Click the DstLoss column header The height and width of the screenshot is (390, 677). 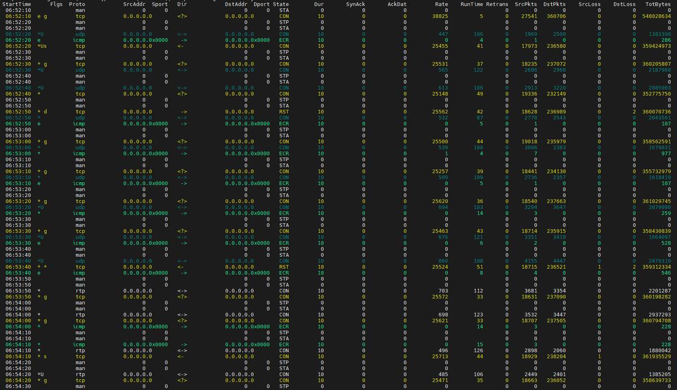coord(624,4)
